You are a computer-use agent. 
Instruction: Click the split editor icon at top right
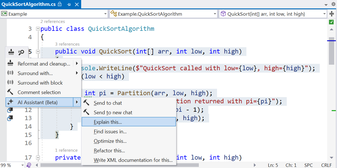click(332, 14)
